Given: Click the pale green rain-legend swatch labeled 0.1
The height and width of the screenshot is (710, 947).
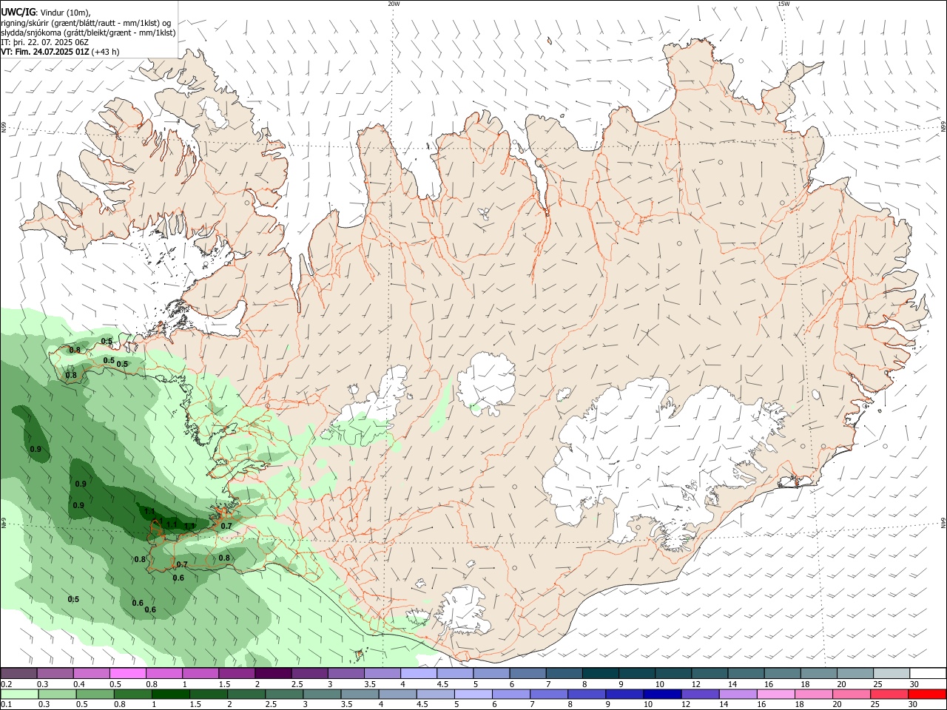Looking at the screenshot, I should click(19, 694).
